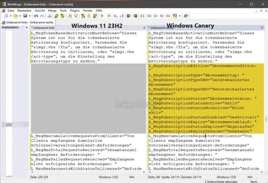Viewport: 268px width, 183px height.
Task: Click the right pane vertical scrollbar thumb
Action: [266, 119]
